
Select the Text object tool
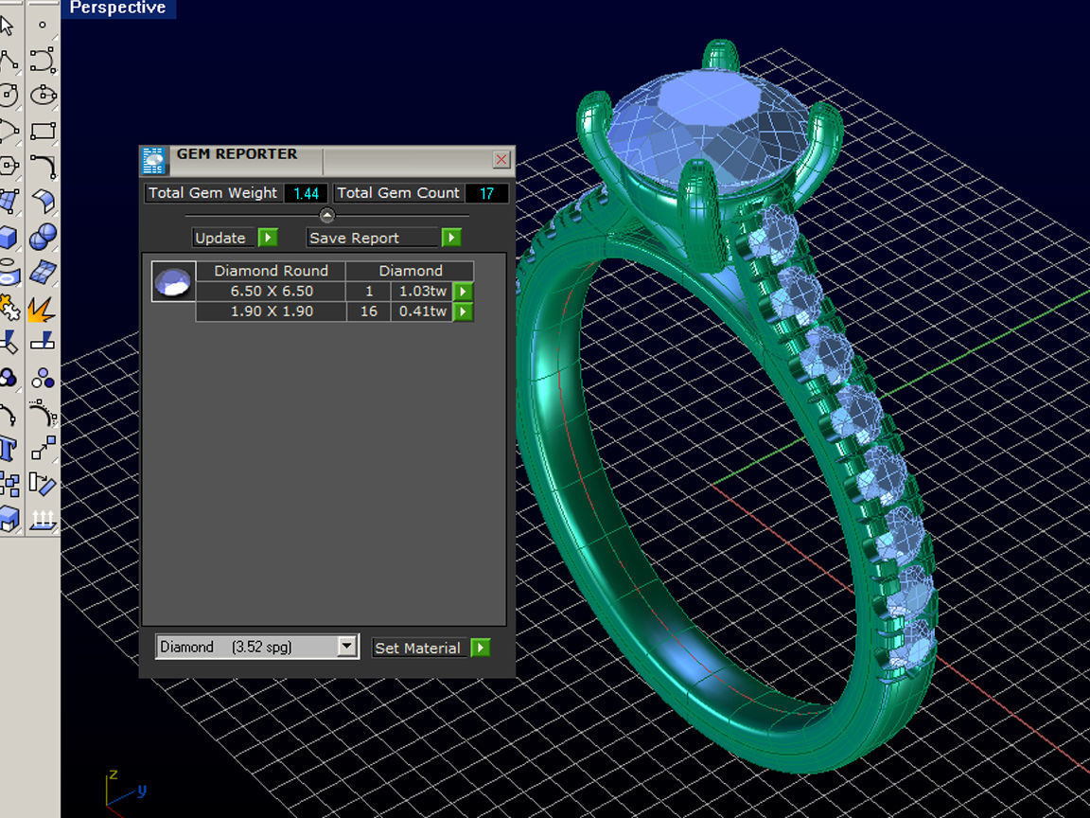point(9,449)
